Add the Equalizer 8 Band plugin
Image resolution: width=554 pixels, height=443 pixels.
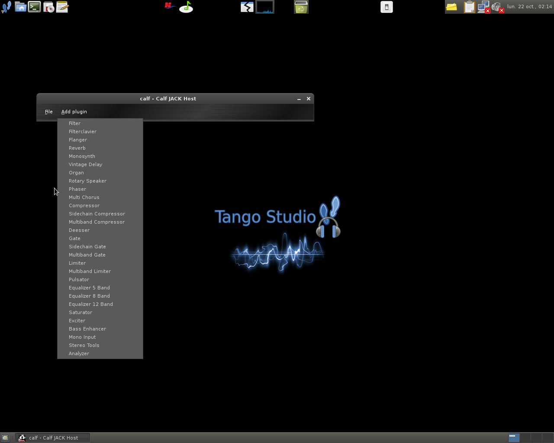(x=100, y=296)
